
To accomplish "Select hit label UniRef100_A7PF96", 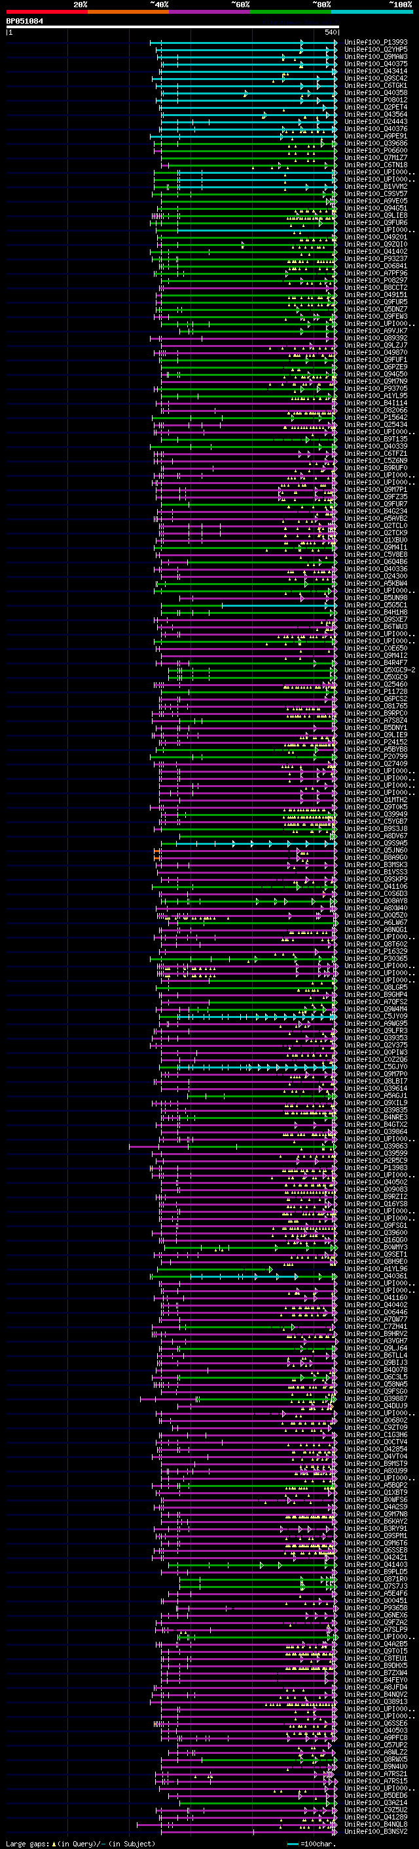I will click(x=376, y=274).
